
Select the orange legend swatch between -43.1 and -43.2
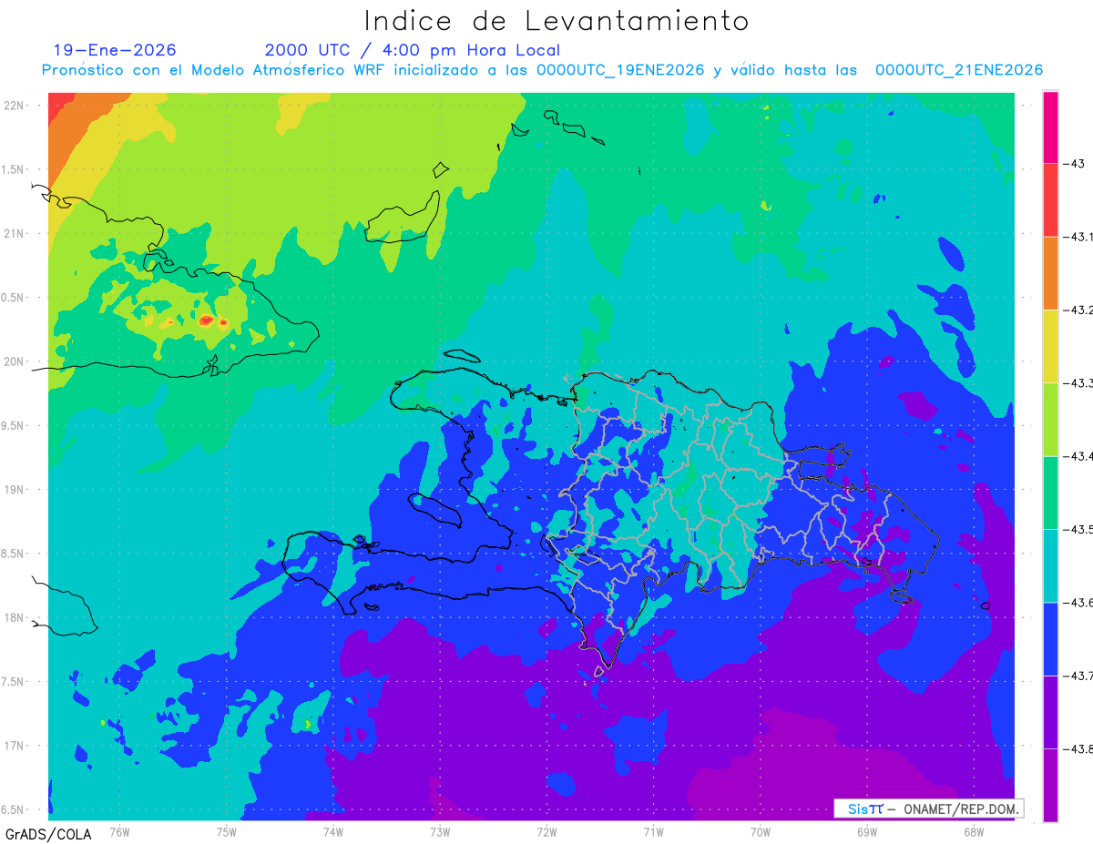[1050, 273]
